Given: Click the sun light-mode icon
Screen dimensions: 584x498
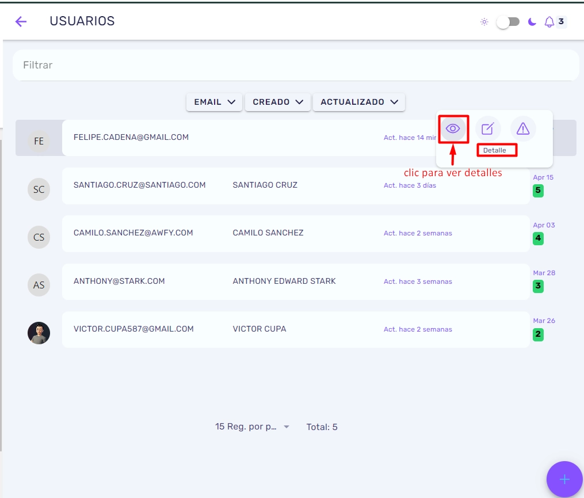Looking at the screenshot, I should 484,22.
